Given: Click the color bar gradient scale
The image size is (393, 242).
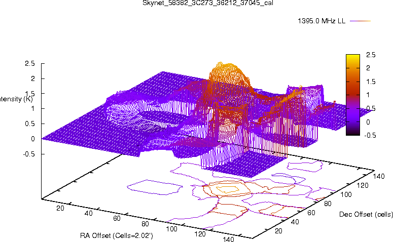Looking at the screenshot, I should coord(352,95).
